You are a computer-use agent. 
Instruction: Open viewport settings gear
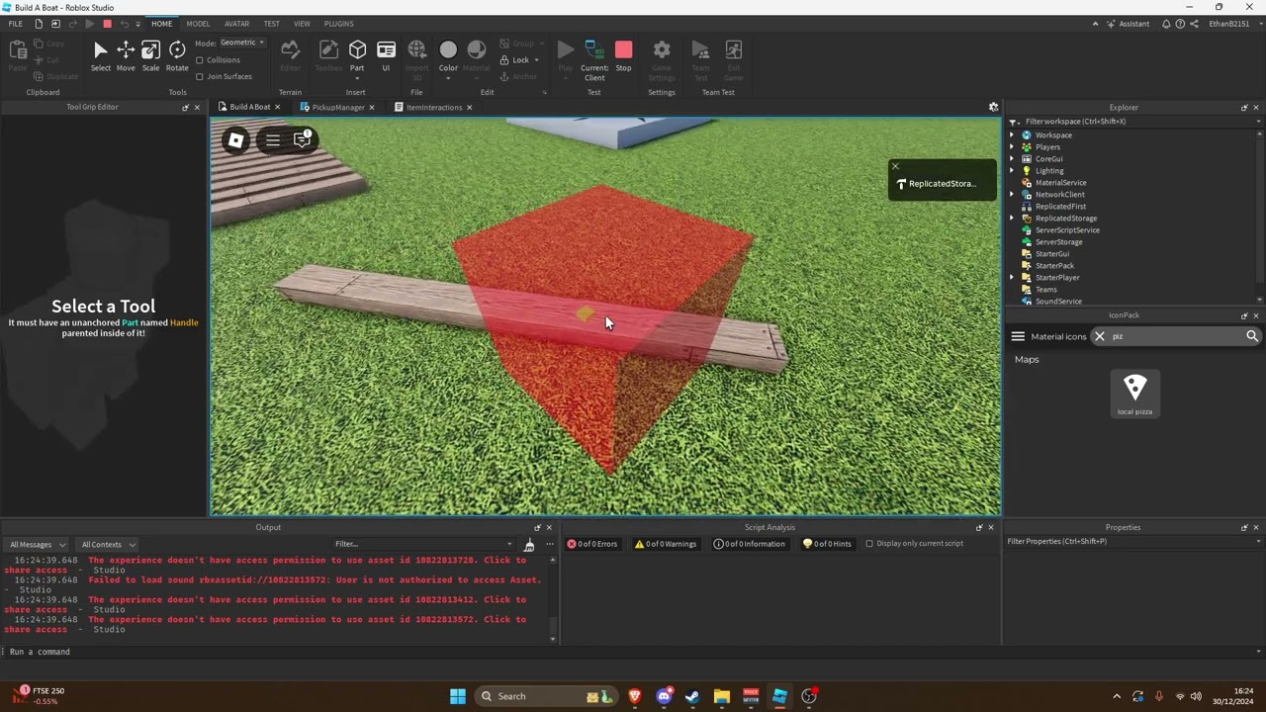click(x=994, y=107)
